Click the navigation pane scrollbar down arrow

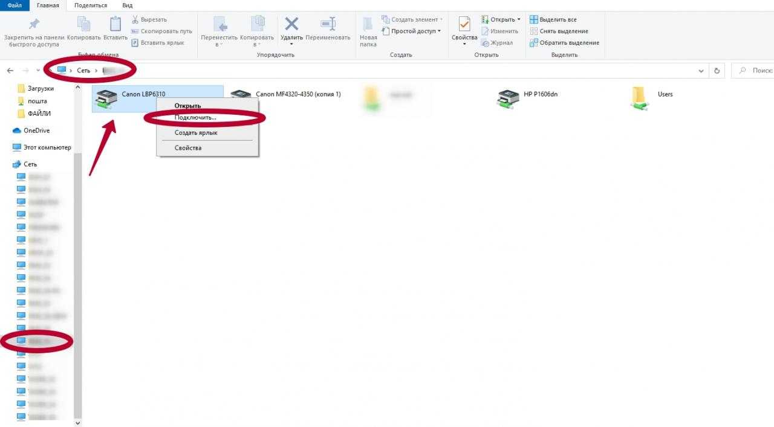click(x=77, y=423)
